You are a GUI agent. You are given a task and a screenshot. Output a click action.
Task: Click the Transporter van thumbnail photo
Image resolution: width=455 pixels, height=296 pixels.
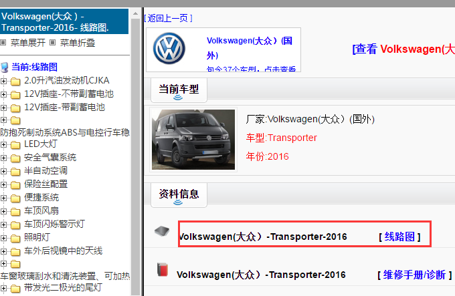pos(193,140)
